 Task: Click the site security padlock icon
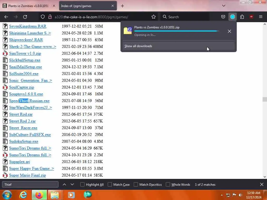click(50, 17)
